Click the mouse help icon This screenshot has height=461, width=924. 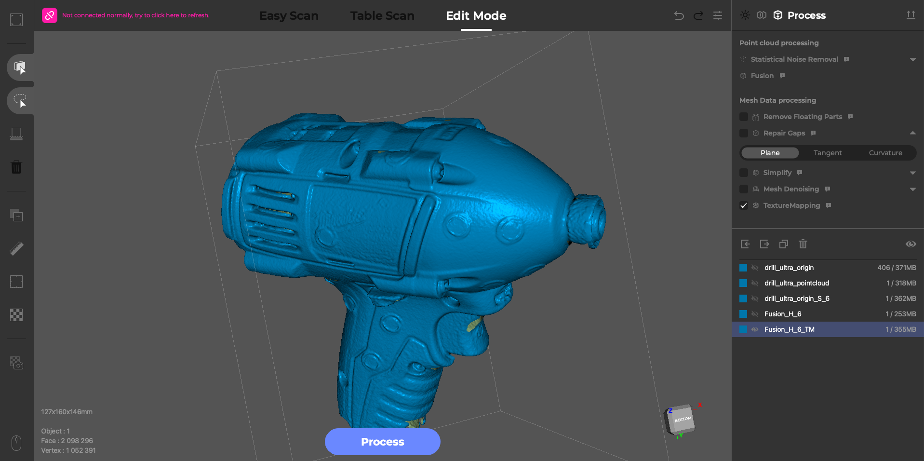pos(16,443)
